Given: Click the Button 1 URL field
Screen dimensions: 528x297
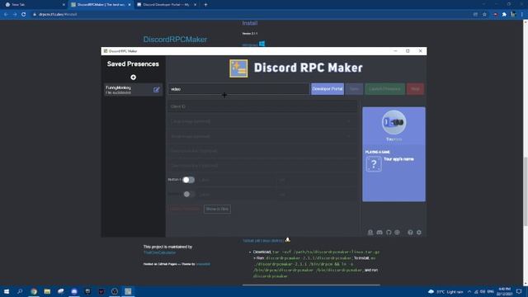Looking at the screenshot, I should tap(317, 180).
